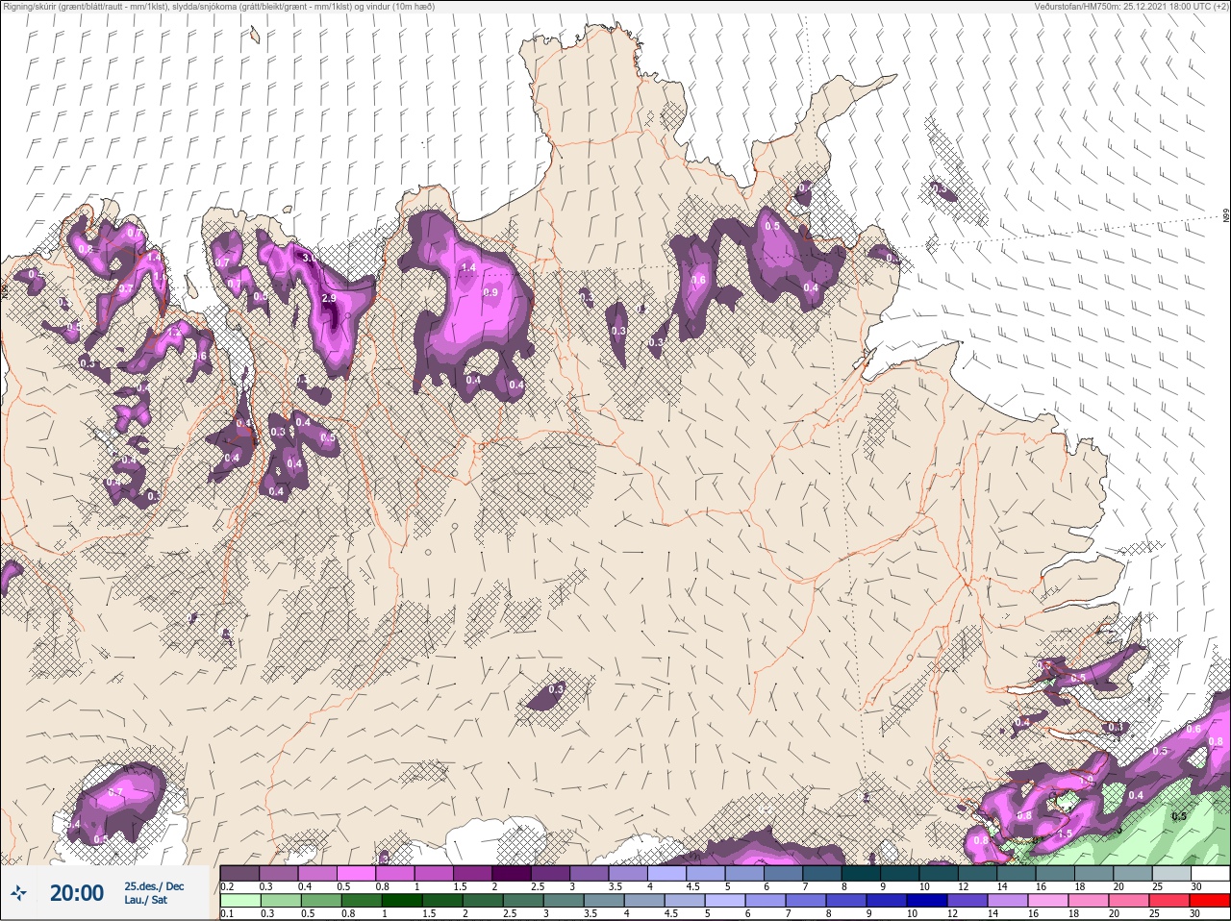Select the '25.des./ Dec' date text
The height and width of the screenshot is (921, 1231).
154,886
